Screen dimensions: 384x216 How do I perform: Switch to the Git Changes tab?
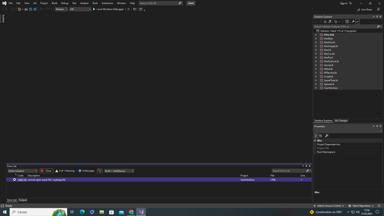[x=341, y=121]
